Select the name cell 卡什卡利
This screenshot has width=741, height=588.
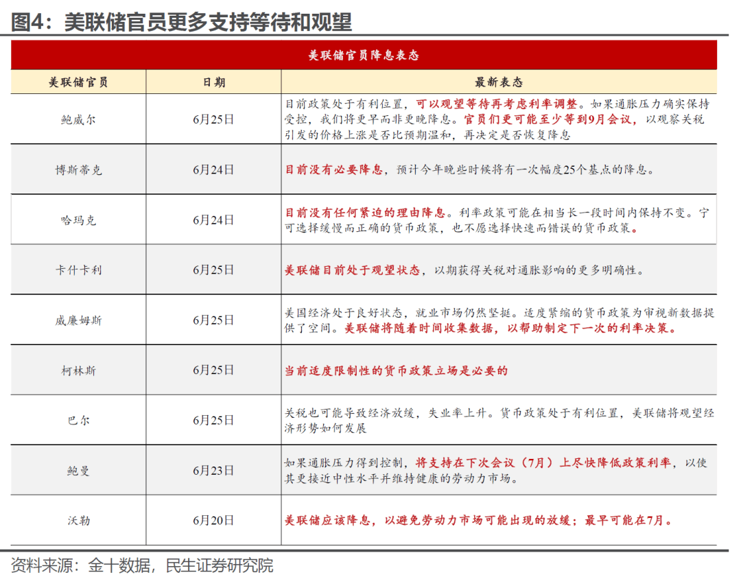78,270
